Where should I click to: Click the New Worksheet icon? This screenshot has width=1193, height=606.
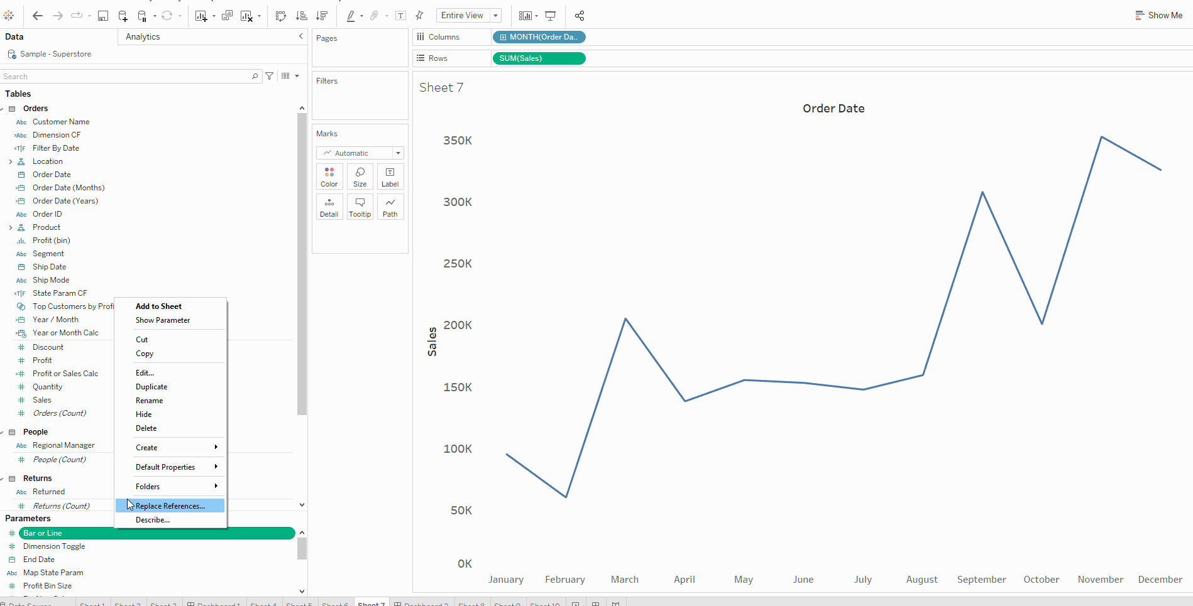click(201, 16)
